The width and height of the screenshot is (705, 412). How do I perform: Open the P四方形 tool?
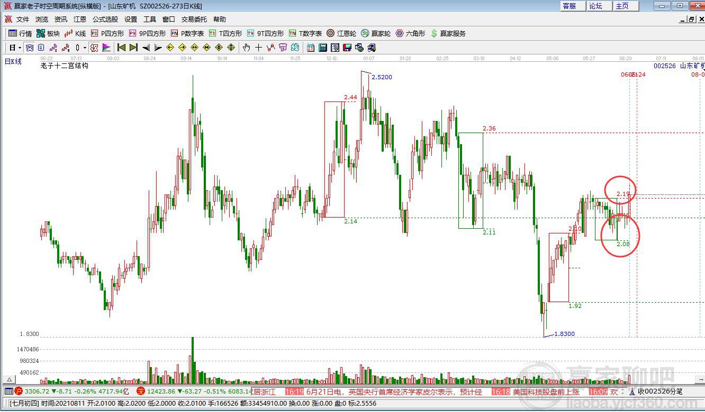[x=107, y=33]
